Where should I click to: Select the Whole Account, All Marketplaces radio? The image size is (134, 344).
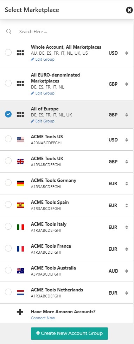[x=8, y=53]
